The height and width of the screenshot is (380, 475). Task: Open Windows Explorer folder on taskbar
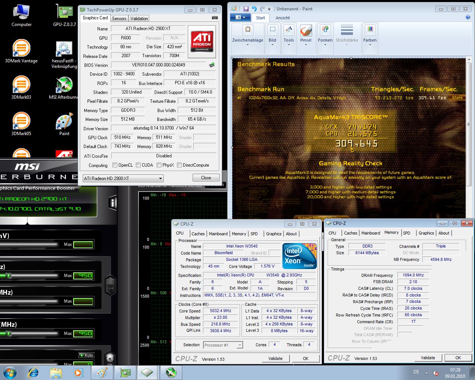[56, 372]
